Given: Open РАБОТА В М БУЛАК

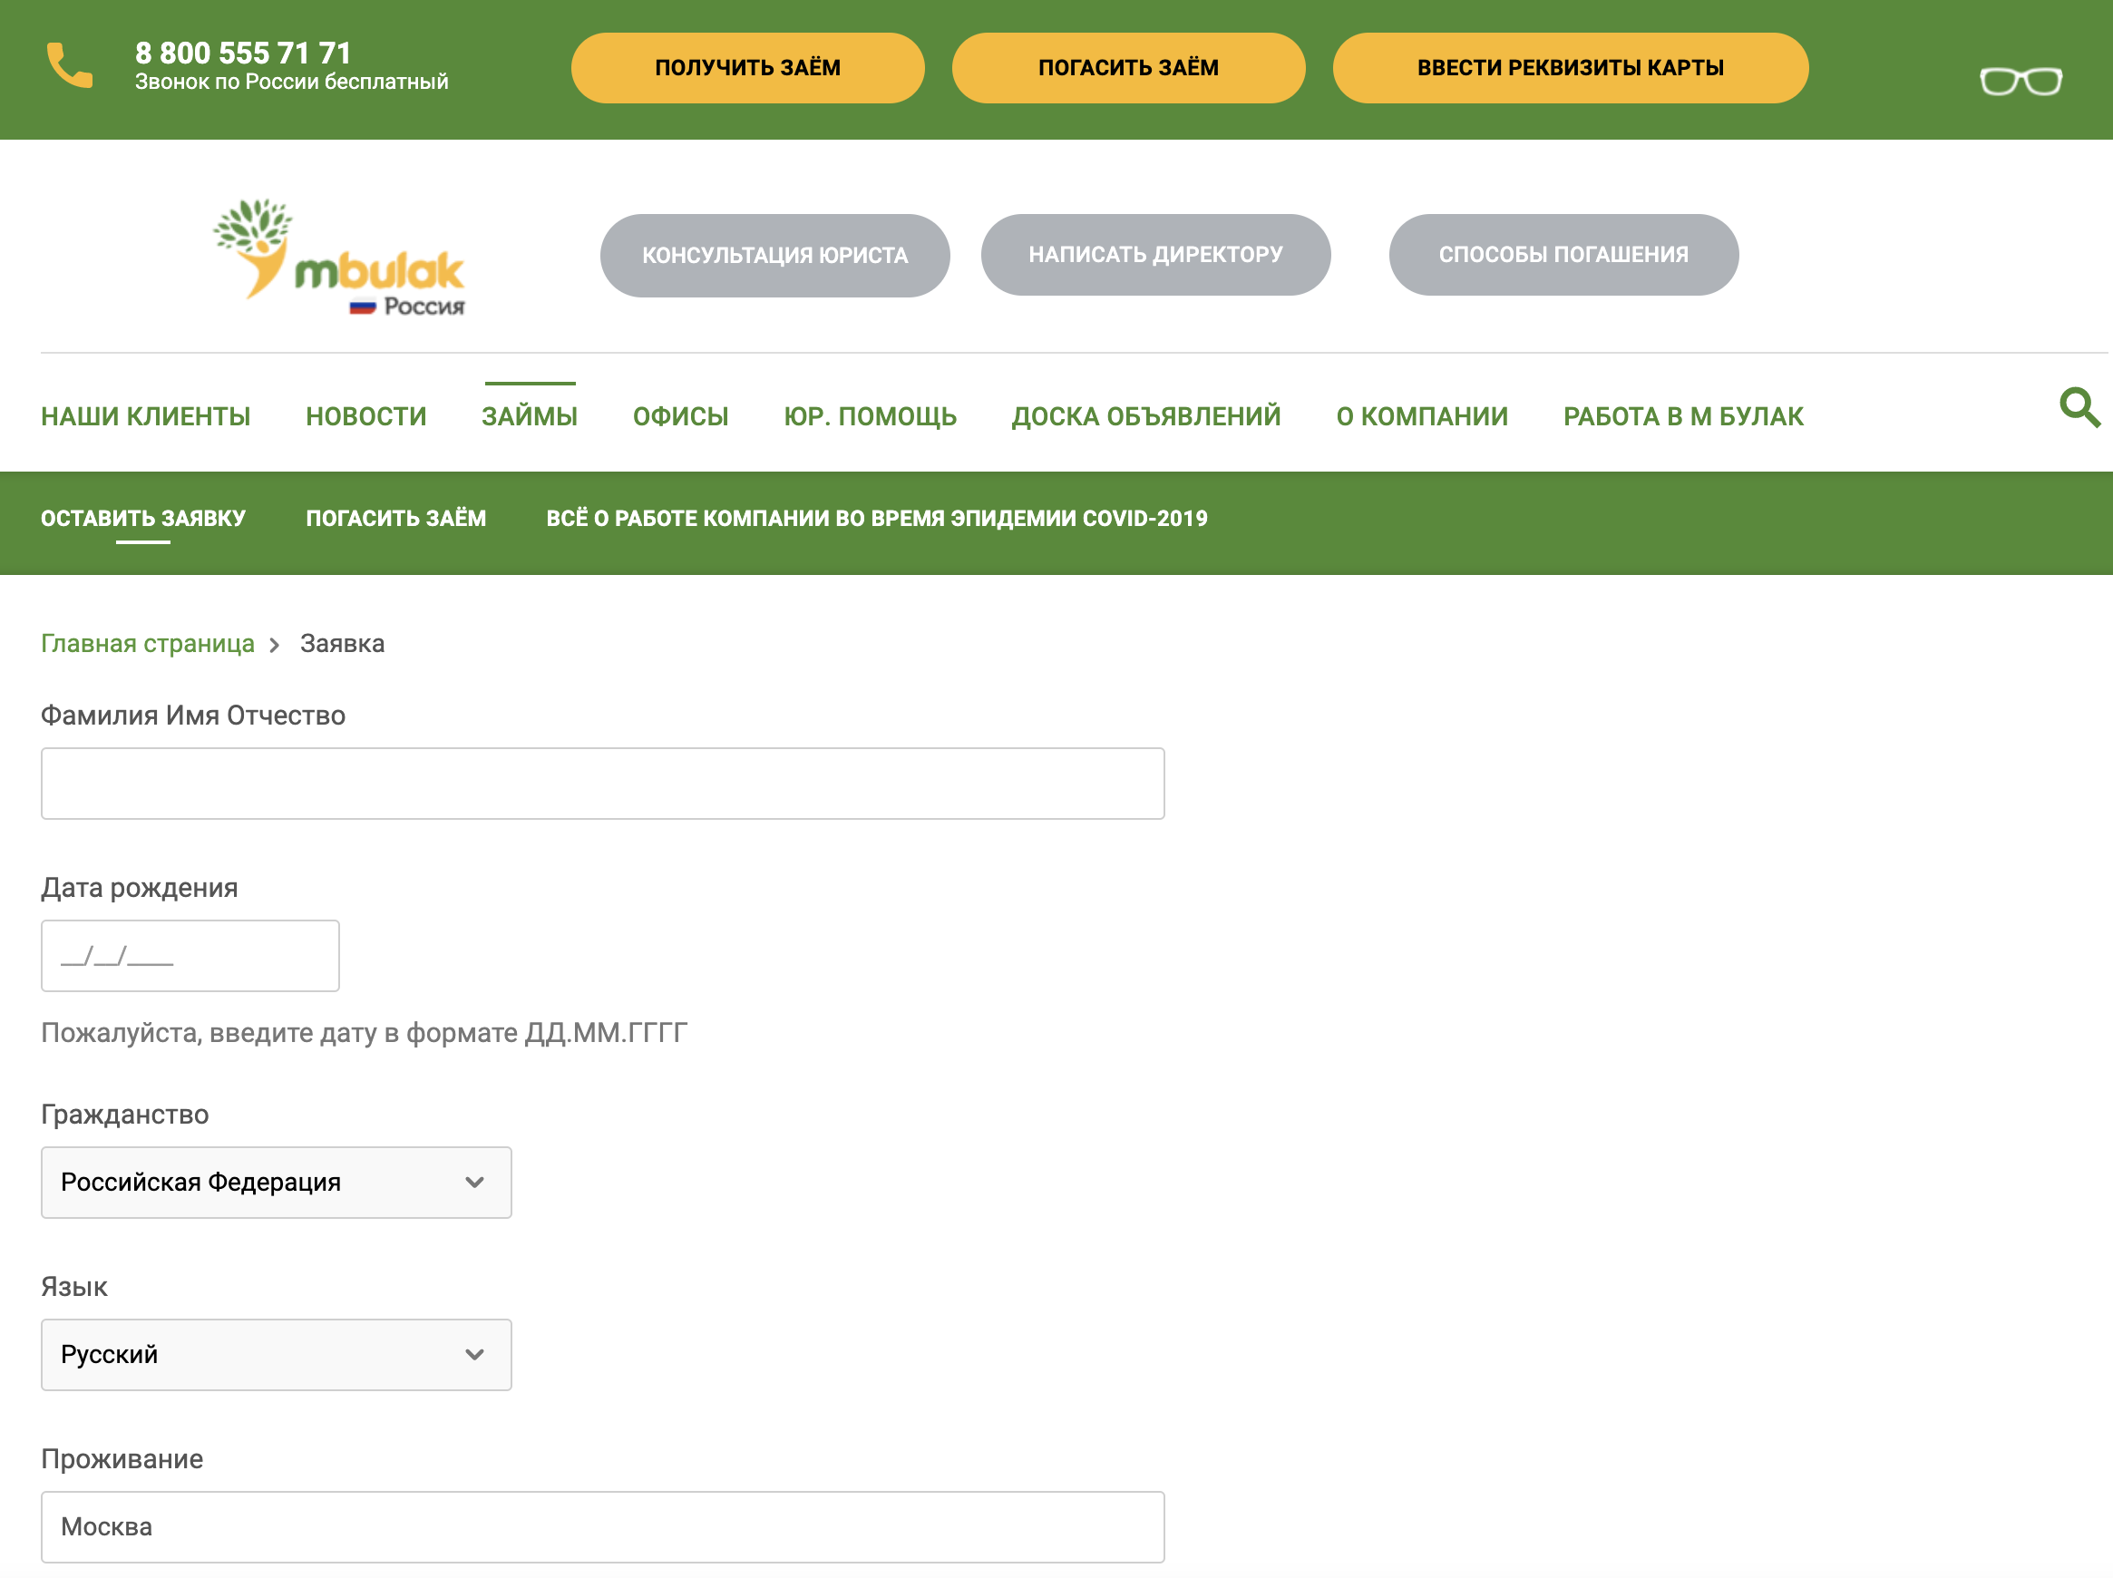Looking at the screenshot, I should pyautogui.click(x=1682, y=416).
